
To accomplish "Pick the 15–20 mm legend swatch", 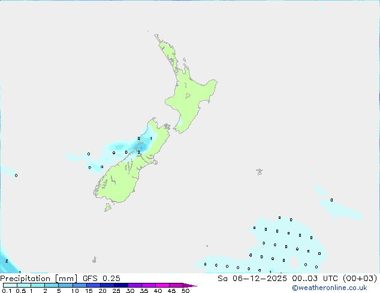I will [x=94, y=285].
